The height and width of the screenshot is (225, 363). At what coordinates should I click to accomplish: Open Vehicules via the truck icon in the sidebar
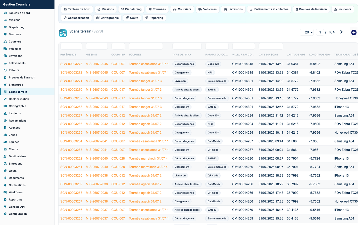[x=5, y=49]
